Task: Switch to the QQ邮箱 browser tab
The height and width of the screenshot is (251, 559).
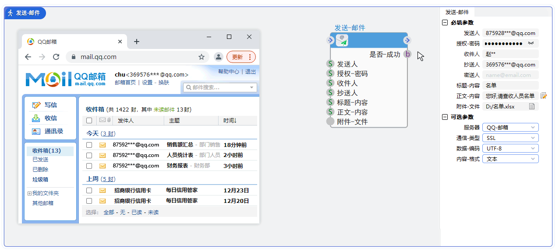Action: coord(70,42)
